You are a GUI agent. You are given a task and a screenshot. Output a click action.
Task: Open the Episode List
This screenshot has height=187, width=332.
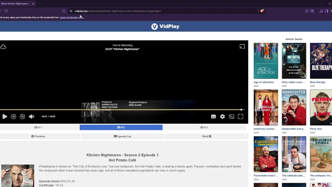pos(122,136)
